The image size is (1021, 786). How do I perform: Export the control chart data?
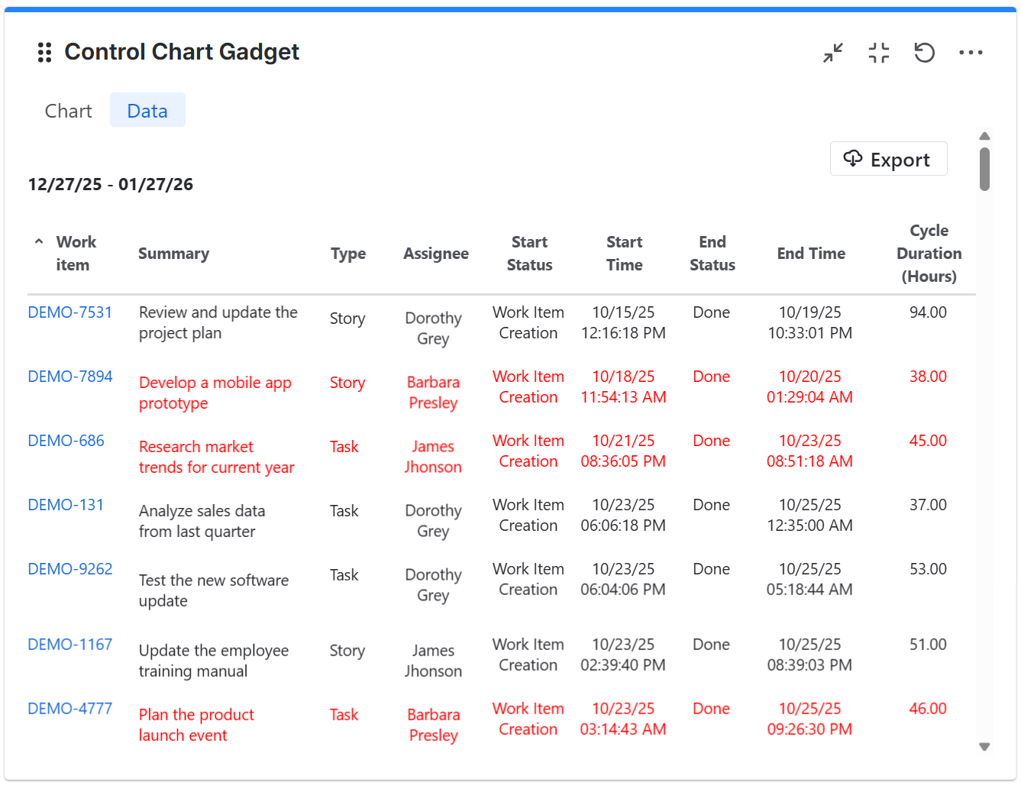click(x=888, y=159)
